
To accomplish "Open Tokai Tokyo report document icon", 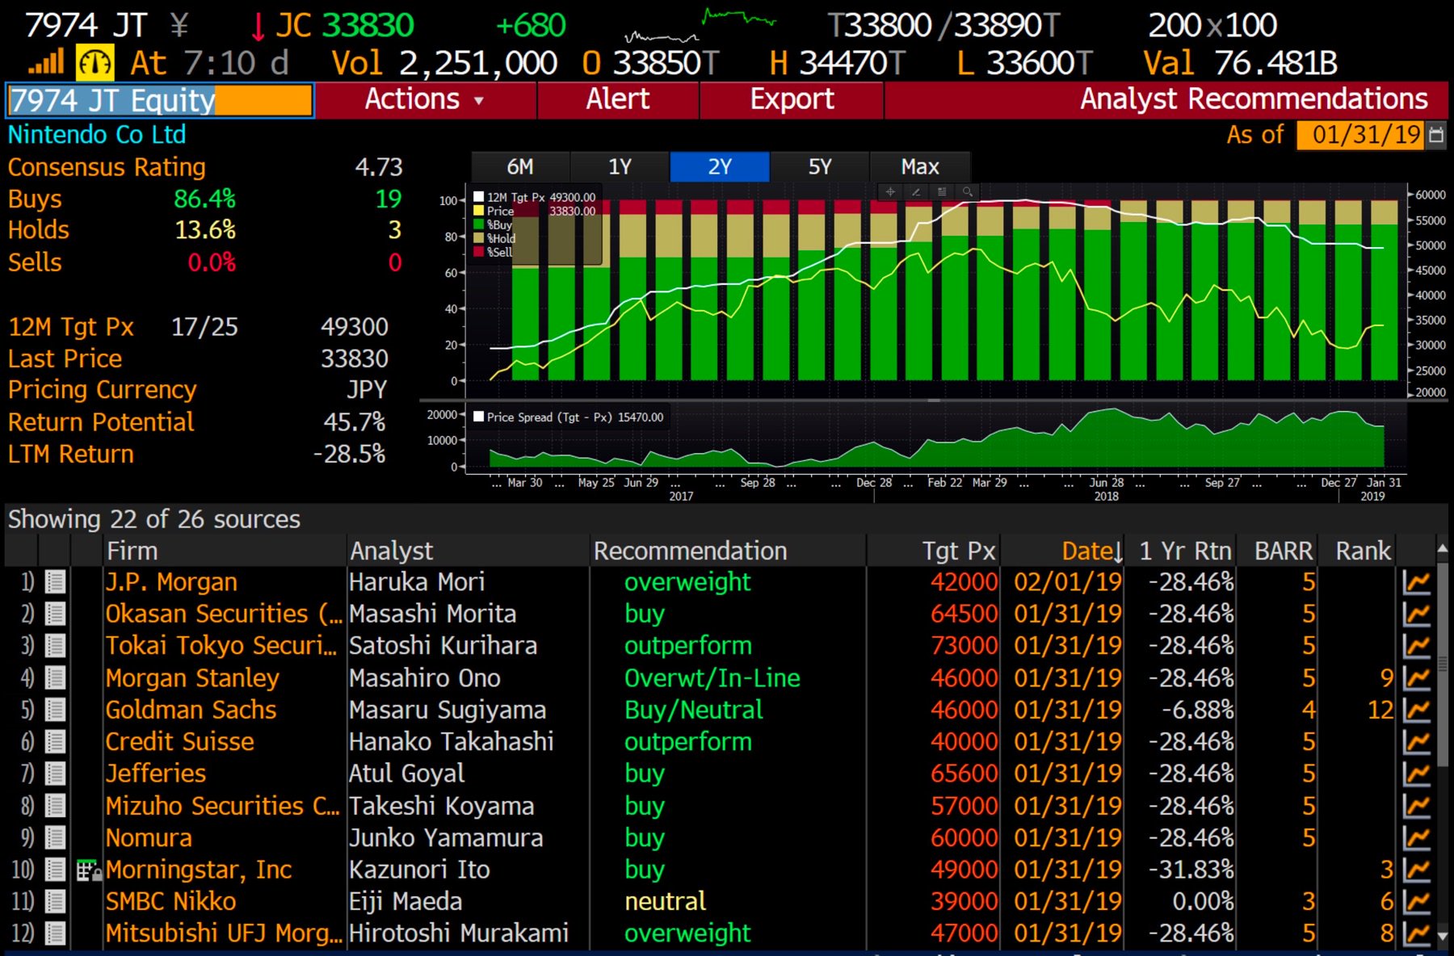I will point(55,646).
